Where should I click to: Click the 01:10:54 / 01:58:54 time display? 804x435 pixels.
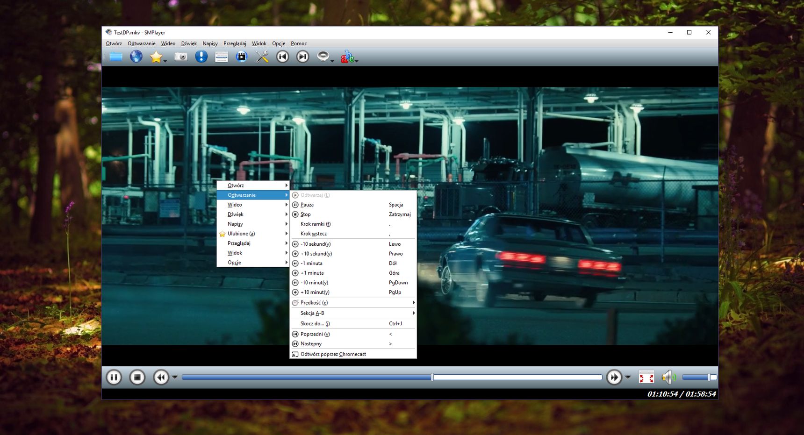coord(682,394)
